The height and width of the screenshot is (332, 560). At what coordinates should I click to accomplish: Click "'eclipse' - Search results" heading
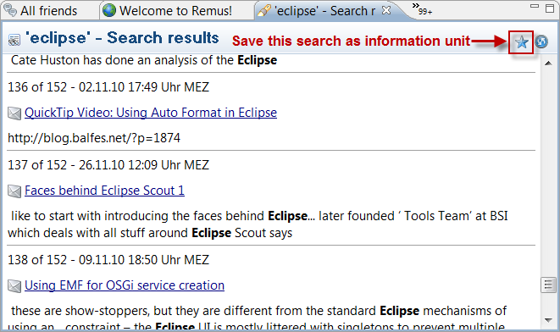pyautogui.click(x=122, y=38)
